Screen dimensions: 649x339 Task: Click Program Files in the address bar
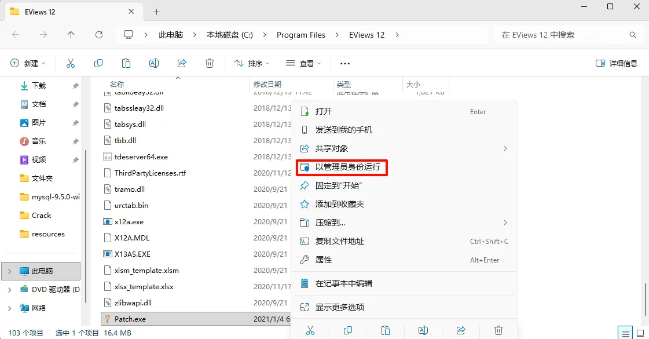point(301,35)
